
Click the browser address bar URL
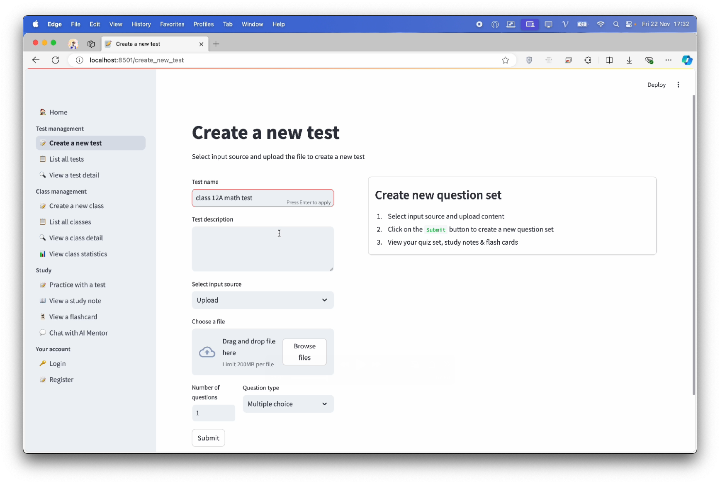[136, 60]
